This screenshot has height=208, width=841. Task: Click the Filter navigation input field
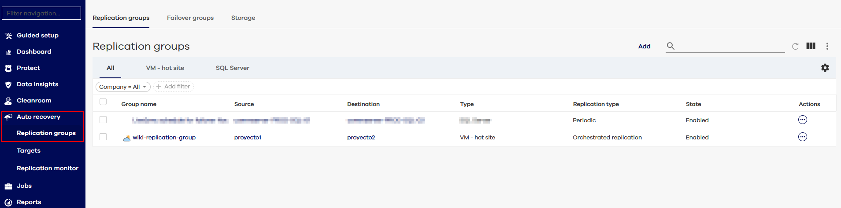tap(41, 13)
